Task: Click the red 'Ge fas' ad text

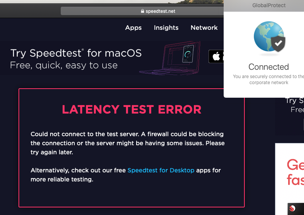Action: 295,172
